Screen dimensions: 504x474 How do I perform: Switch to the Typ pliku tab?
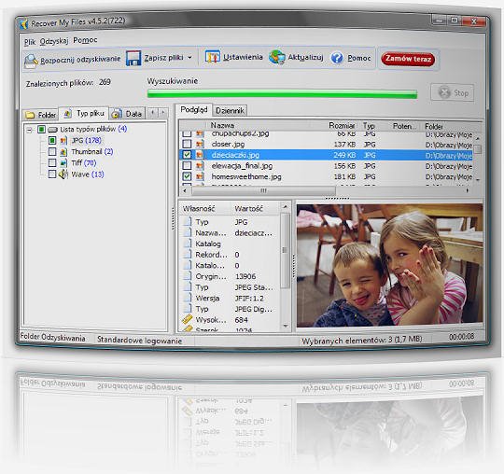84,113
